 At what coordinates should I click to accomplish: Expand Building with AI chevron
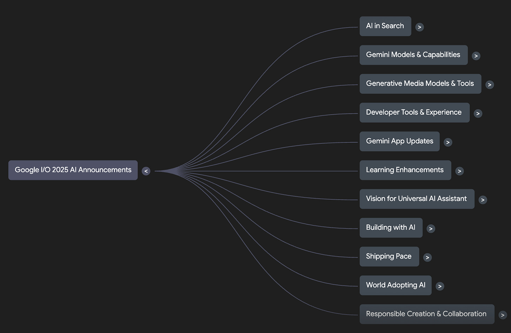(431, 229)
